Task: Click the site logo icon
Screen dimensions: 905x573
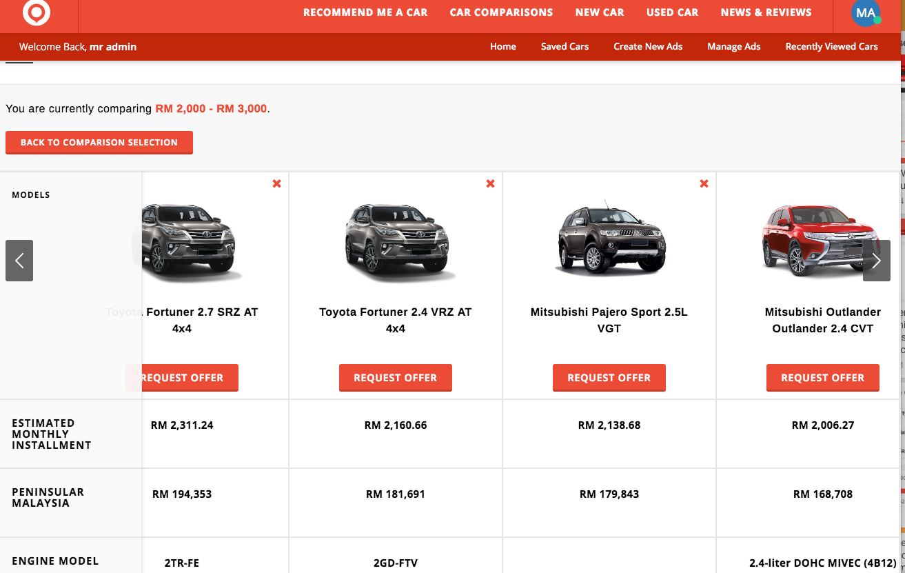Action: 37,12
